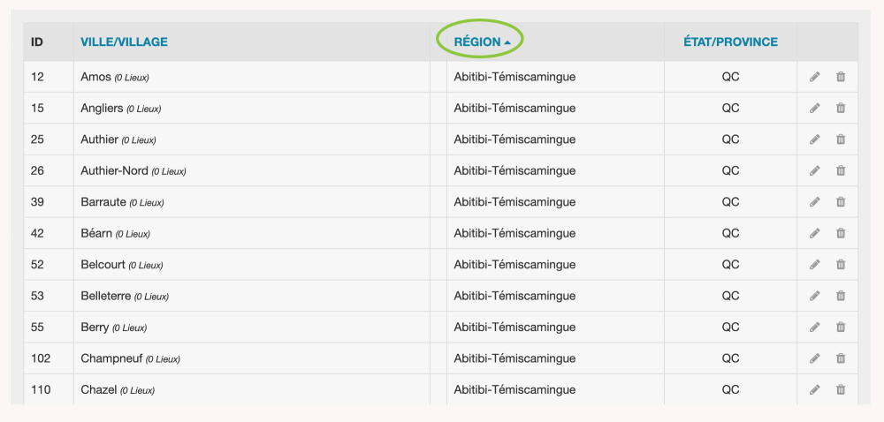Click trash icon for Authier-Nord row
The image size is (884, 422).
pos(841,171)
